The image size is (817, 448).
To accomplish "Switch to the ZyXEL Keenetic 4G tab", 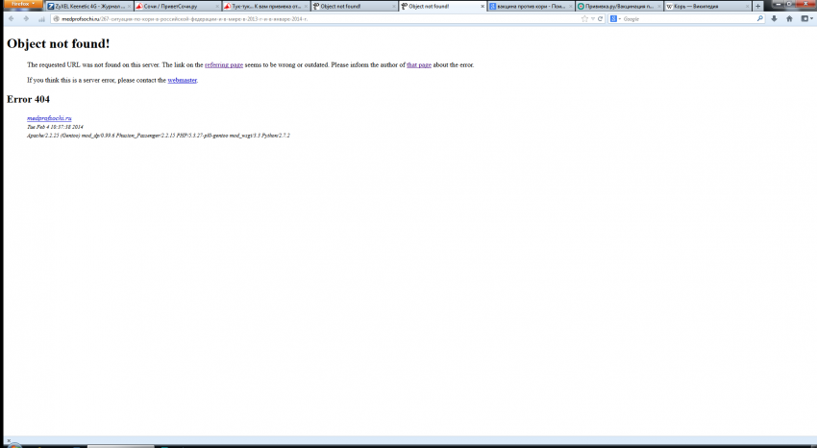I will 87,6.
